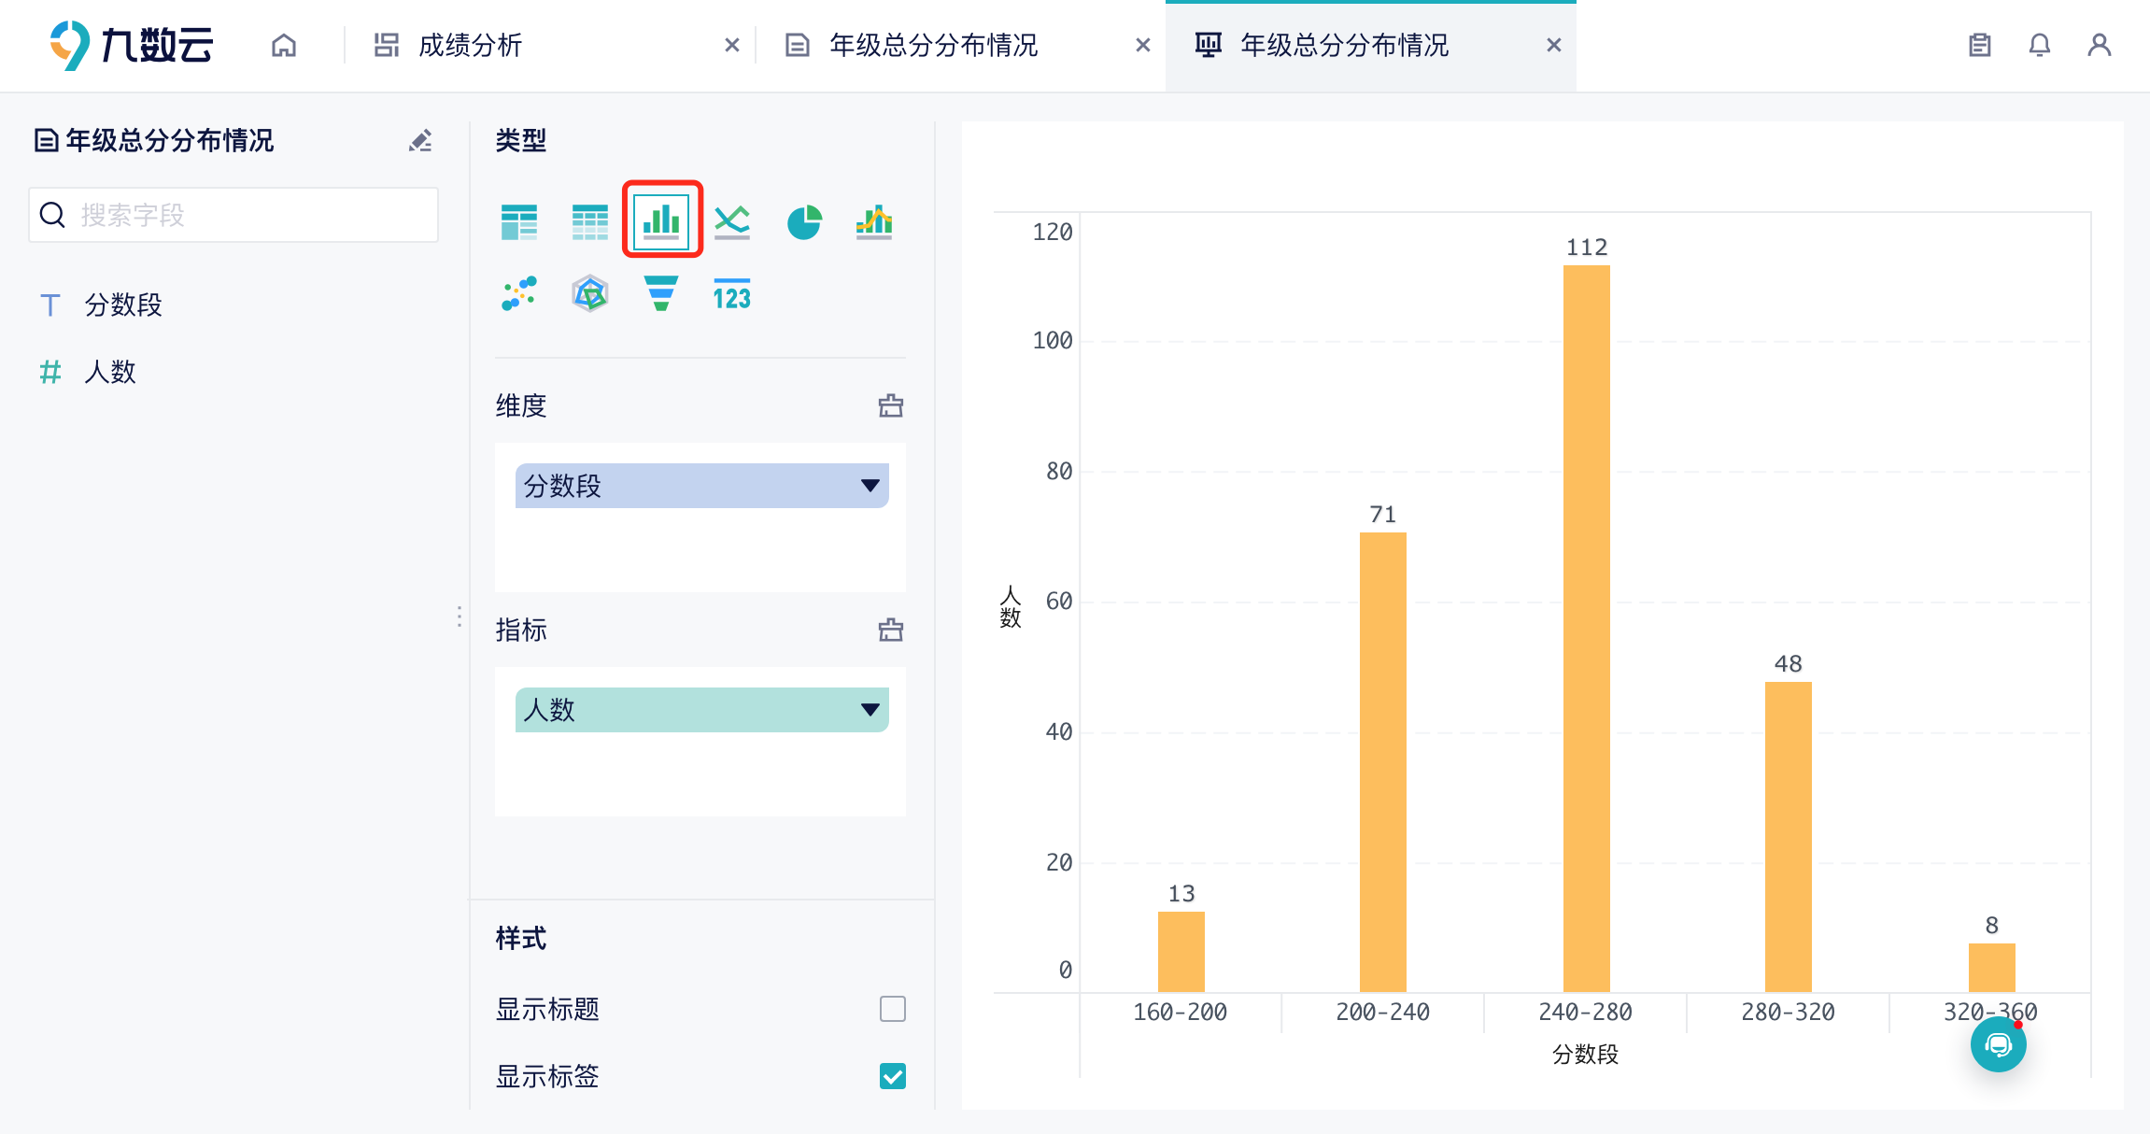Click the 112 data label

1587,248
